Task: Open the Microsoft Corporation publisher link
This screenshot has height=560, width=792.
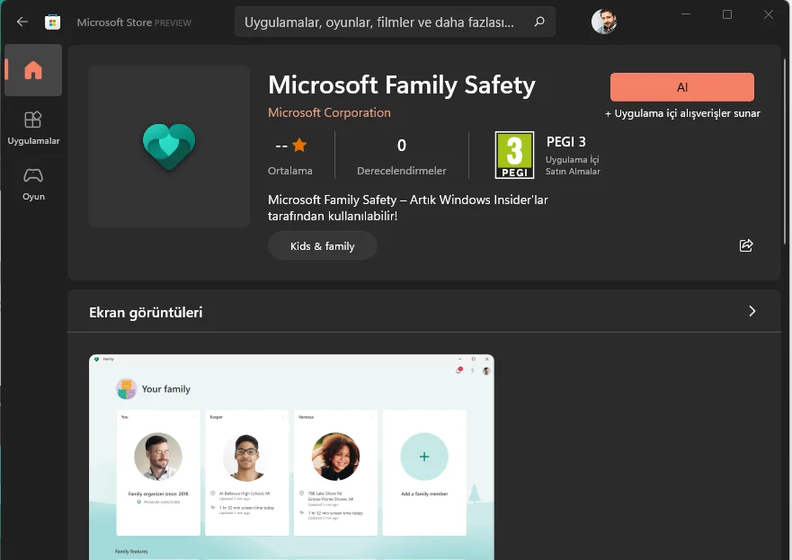Action: pos(329,112)
